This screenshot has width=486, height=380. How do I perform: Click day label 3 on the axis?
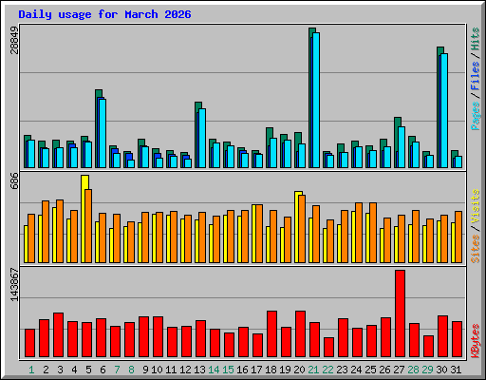click(x=60, y=370)
